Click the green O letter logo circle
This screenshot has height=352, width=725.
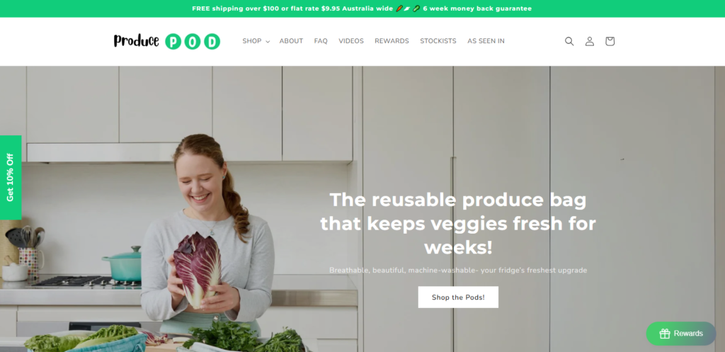[193, 42]
